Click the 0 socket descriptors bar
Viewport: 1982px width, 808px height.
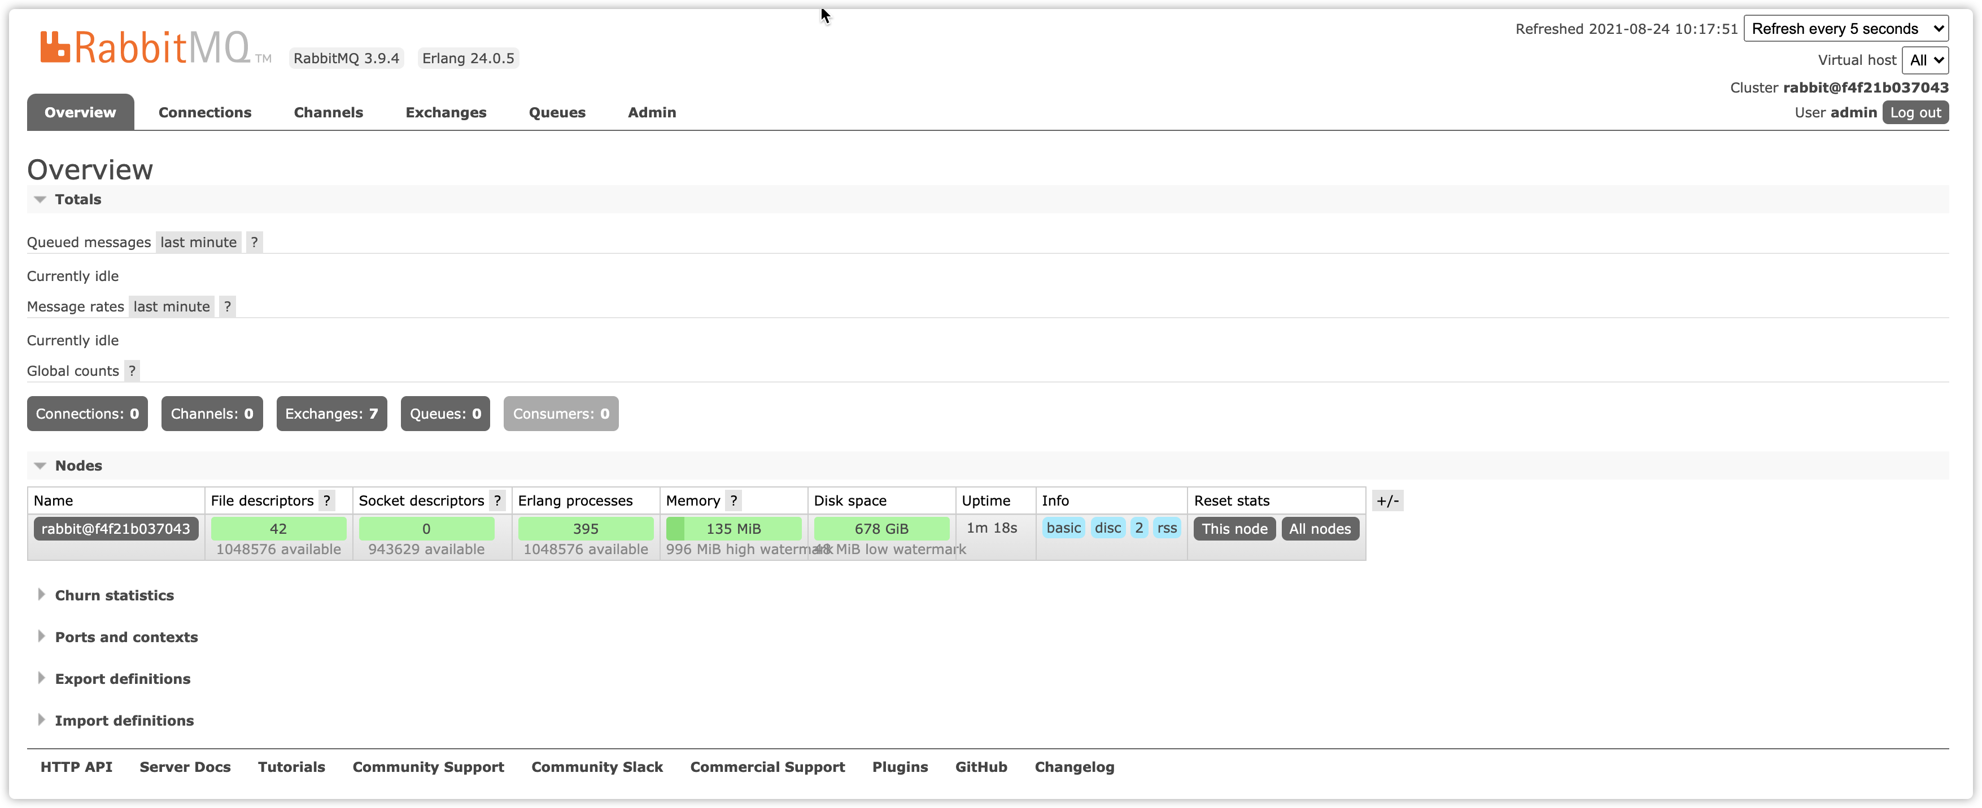426,529
